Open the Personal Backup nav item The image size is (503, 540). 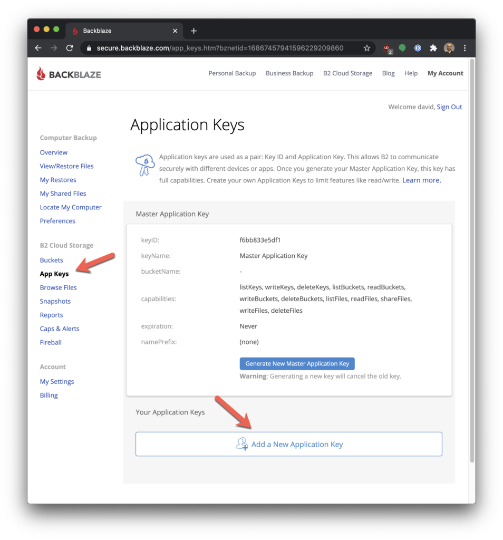pos(232,73)
